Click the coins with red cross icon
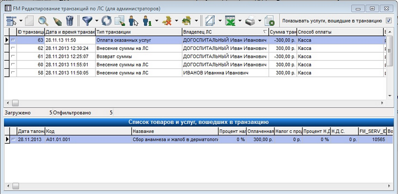 [167, 21]
